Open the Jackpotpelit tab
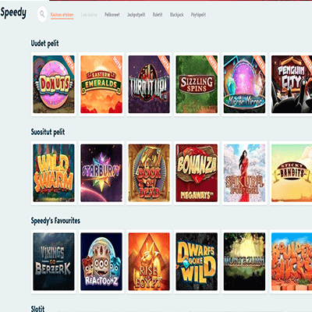 (136, 15)
